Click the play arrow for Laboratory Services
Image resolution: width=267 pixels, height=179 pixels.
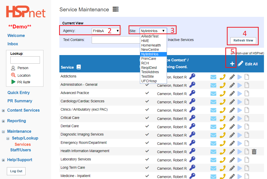(x=240, y=160)
